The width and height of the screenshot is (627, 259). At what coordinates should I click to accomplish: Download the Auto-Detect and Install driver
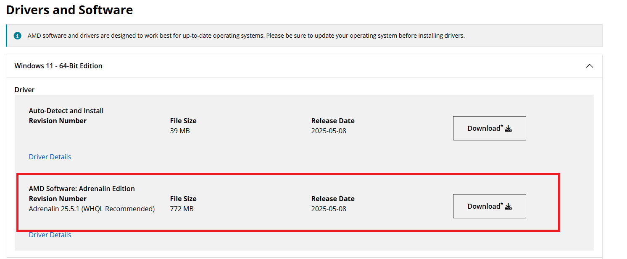coord(489,128)
